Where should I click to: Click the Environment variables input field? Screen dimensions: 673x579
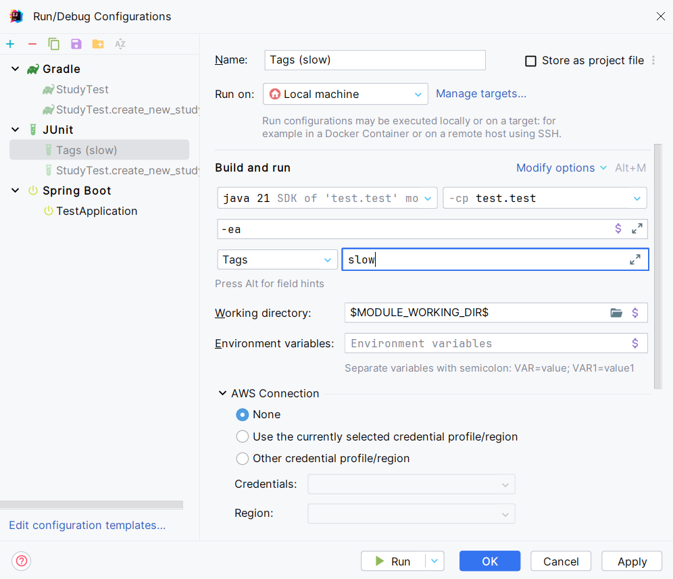click(487, 343)
